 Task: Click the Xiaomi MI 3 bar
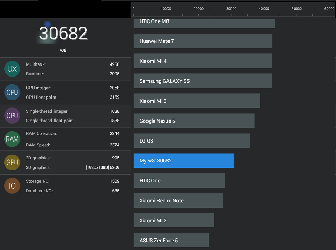click(197, 101)
